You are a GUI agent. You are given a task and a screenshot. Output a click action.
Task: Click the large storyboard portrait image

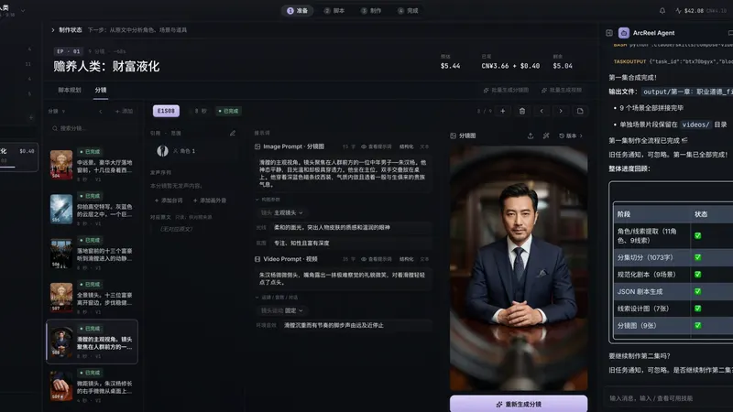click(x=519, y=268)
